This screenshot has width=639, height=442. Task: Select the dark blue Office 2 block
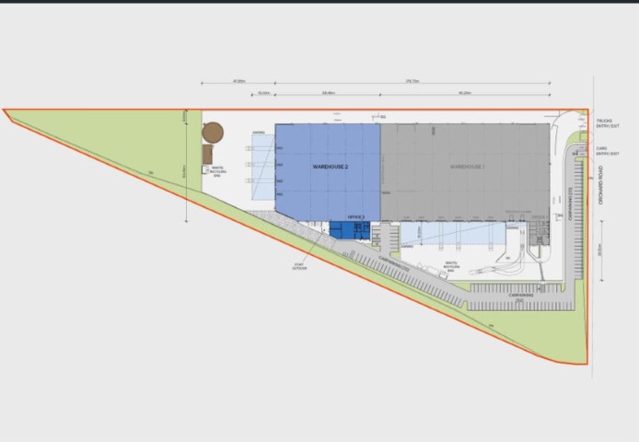[x=350, y=230]
